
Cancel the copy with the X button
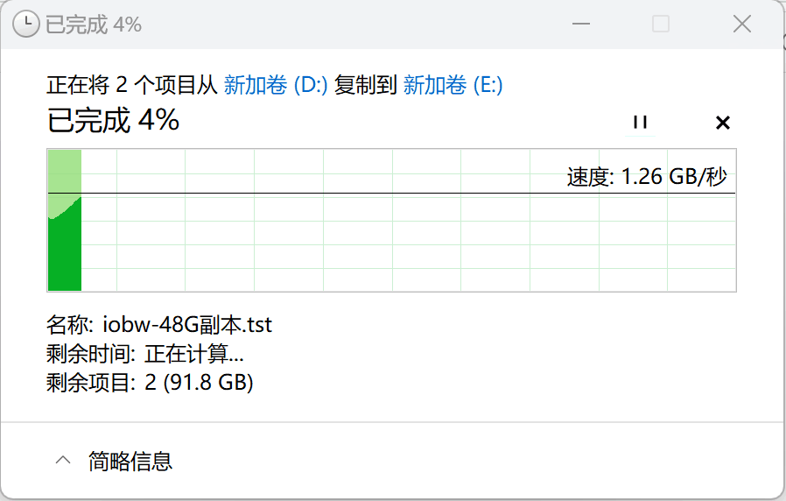722,123
